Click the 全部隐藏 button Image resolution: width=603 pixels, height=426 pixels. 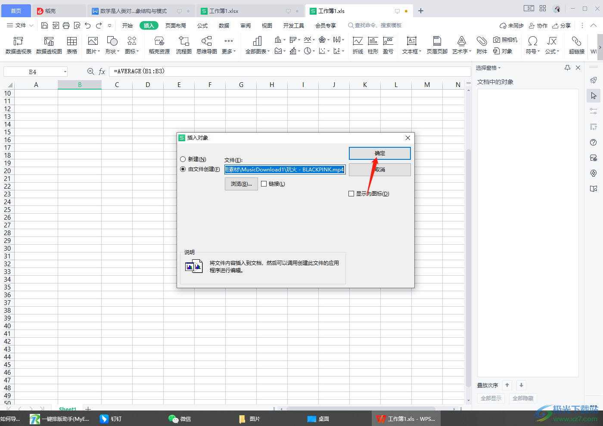(523, 398)
